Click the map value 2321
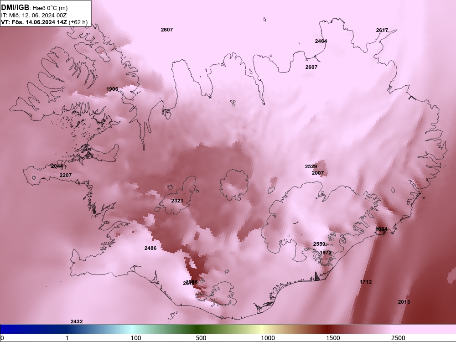This screenshot has width=456, height=342. point(177,201)
